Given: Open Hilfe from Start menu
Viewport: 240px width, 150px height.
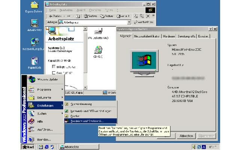Looking at the screenshot, I should pos(46,121).
